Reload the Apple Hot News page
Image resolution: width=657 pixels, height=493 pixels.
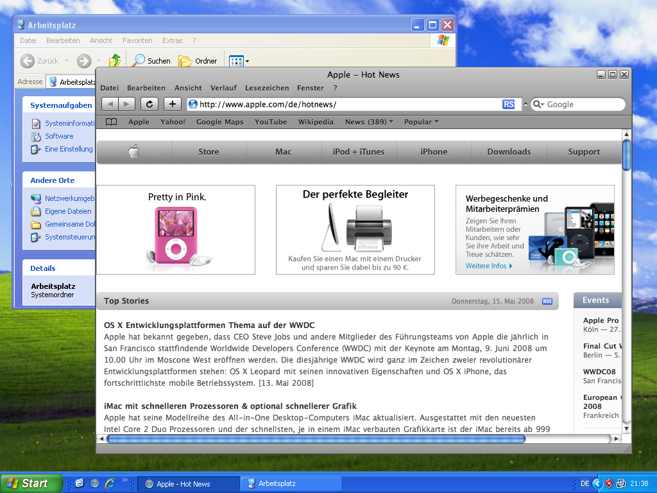point(149,104)
